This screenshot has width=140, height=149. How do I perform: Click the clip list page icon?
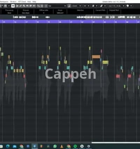[x=93, y=6]
